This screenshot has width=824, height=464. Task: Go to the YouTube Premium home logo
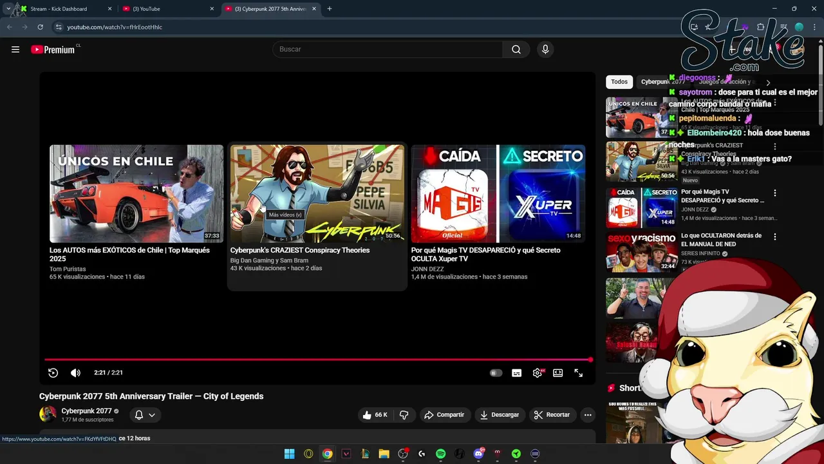coord(53,50)
